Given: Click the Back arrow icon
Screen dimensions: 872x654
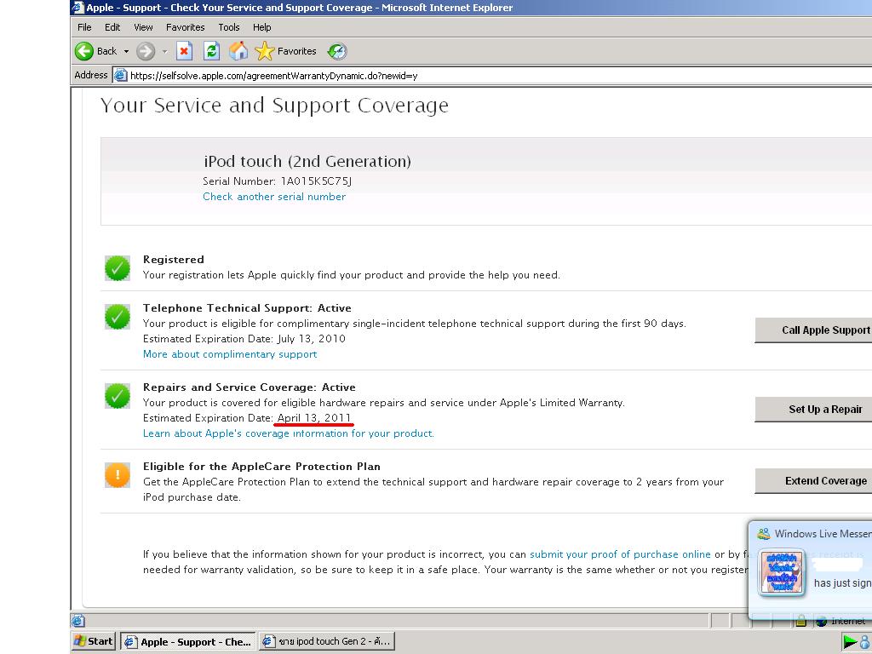Looking at the screenshot, I should (84, 51).
